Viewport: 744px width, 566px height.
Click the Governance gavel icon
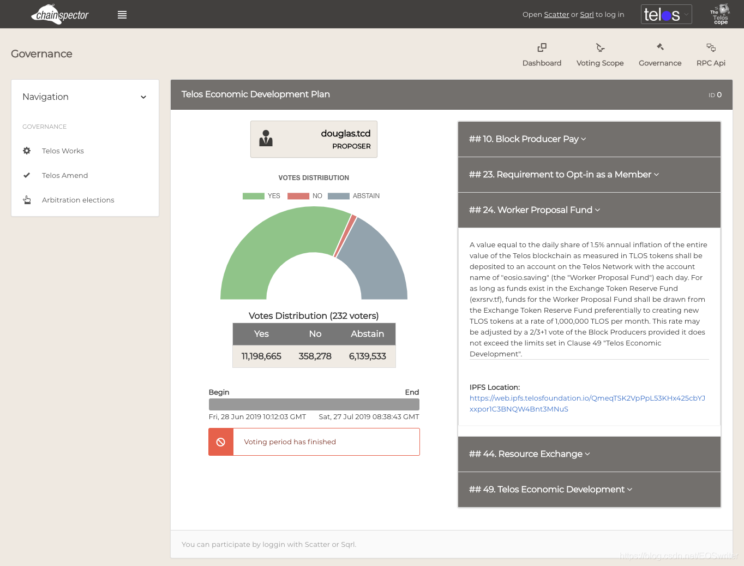[x=660, y=47]
